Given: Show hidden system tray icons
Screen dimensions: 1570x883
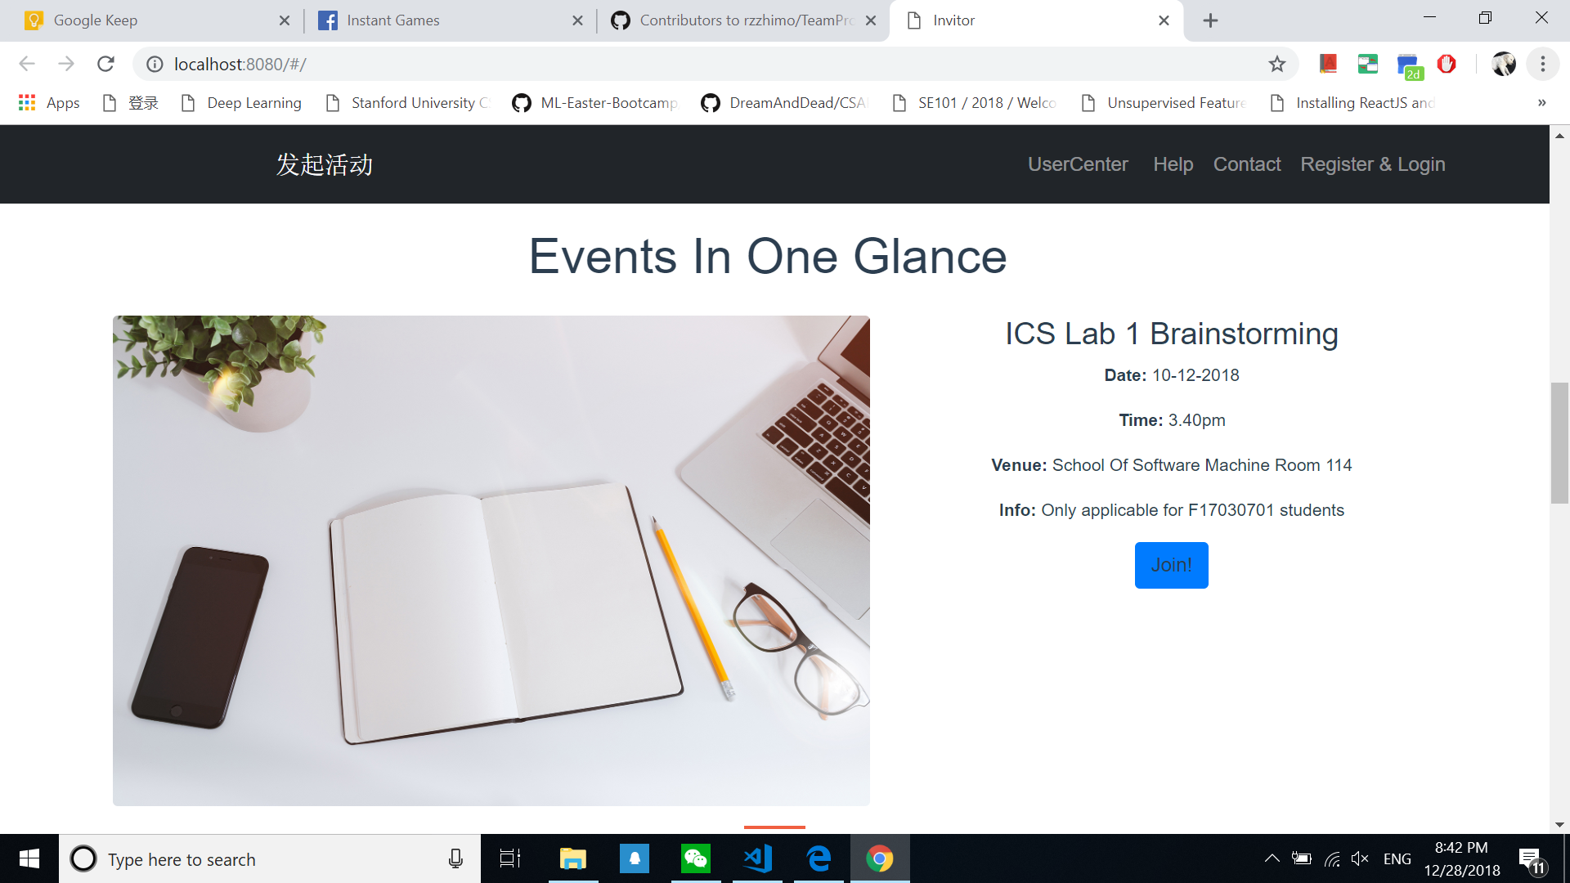Looking at the screenshot, I should [1272, 858].
